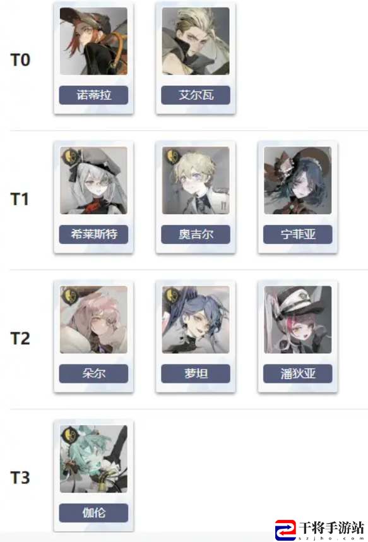
Task: Click the mask badge on 奥吉尔 portrait
Action: click(x=171, y=157)
